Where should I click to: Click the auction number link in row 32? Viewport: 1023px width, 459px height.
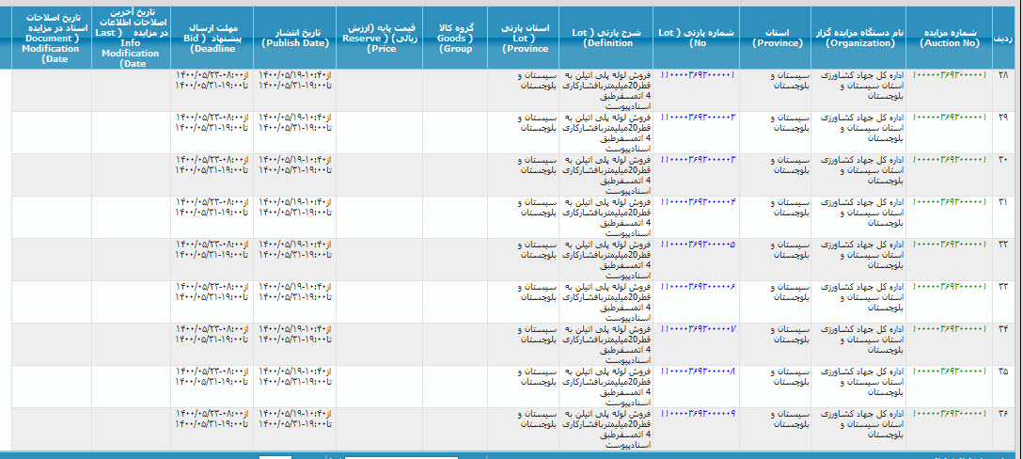coord(950,244)
